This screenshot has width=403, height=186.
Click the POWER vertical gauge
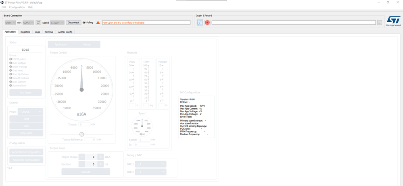pos(163,83)
